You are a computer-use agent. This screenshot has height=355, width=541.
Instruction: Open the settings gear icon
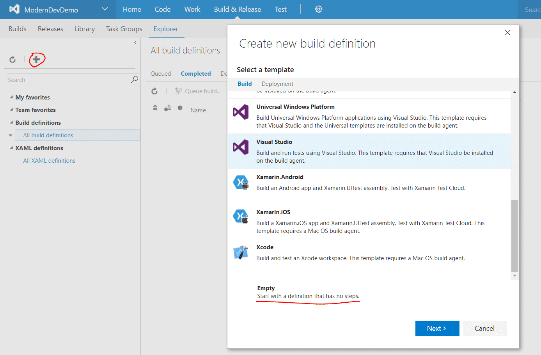319,9
